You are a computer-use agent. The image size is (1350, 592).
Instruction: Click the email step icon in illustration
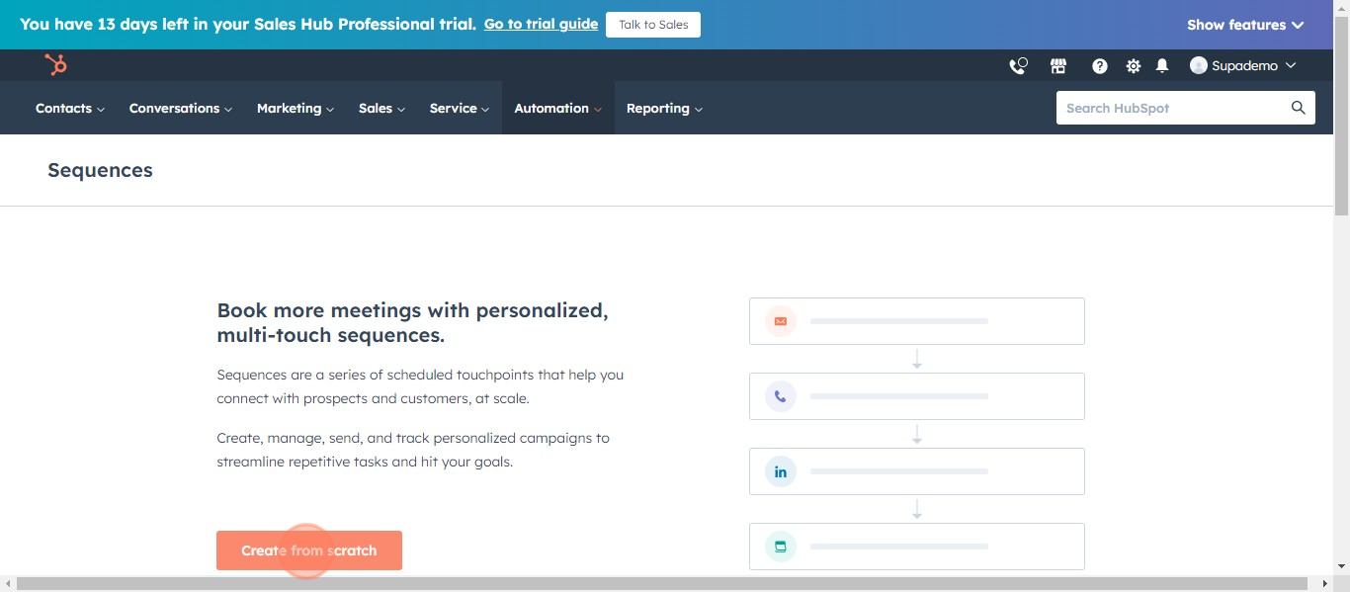click(781, 321)
